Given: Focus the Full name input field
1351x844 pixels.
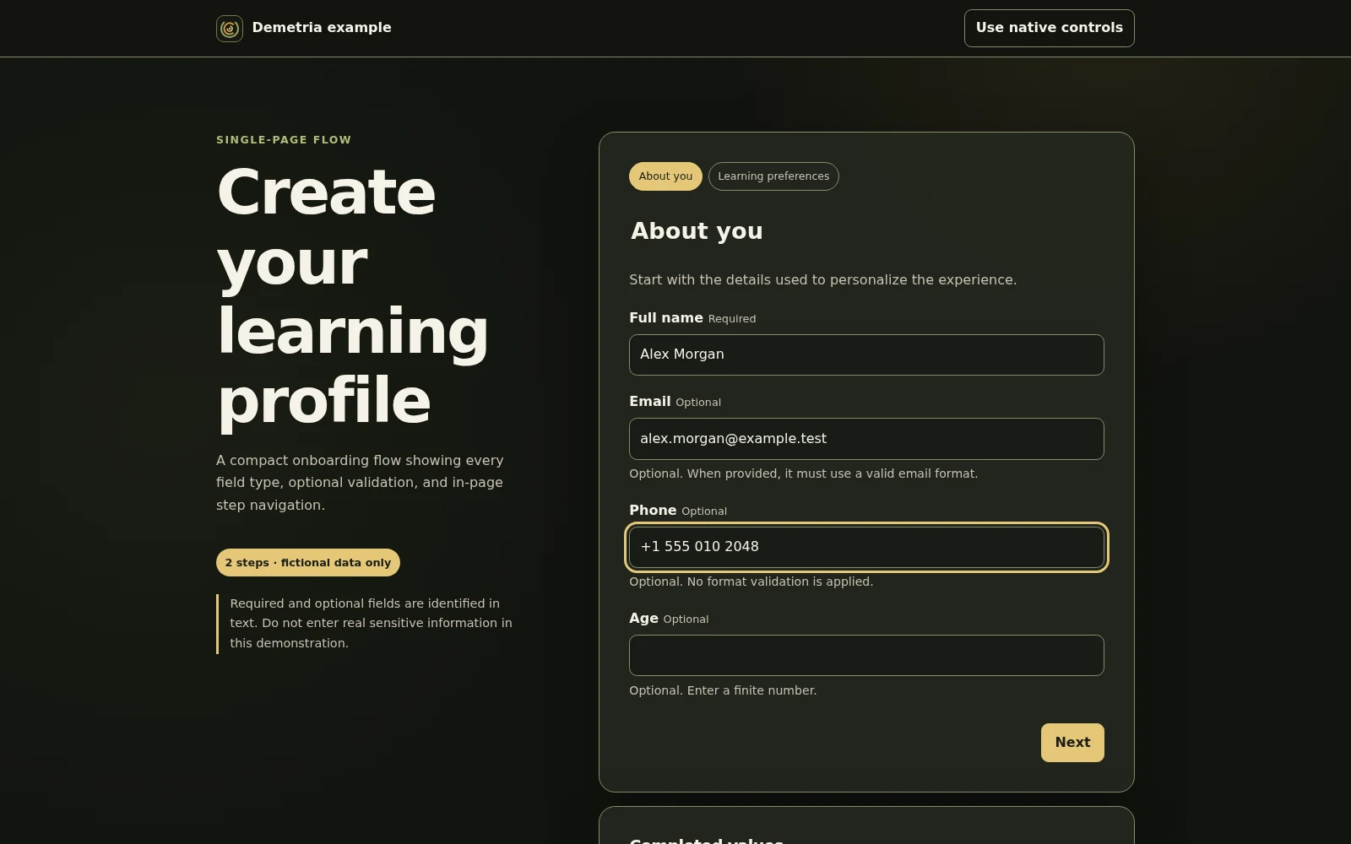Looking at the screenshot, I should click(x=866, y=354).
